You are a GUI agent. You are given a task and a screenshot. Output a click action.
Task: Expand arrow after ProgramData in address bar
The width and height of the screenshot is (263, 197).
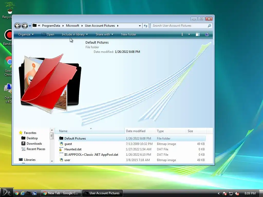[x=63, y=26]
